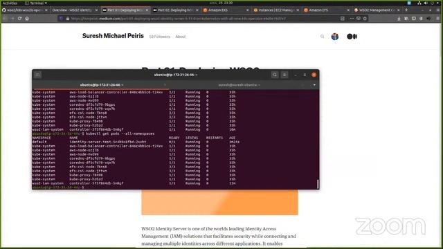The width and height of the screenshot is (443, 249).
Task: Click 'kubectl get pods --all-namespaces' command text
Action: pyautogui.click(x=120, y=133)
